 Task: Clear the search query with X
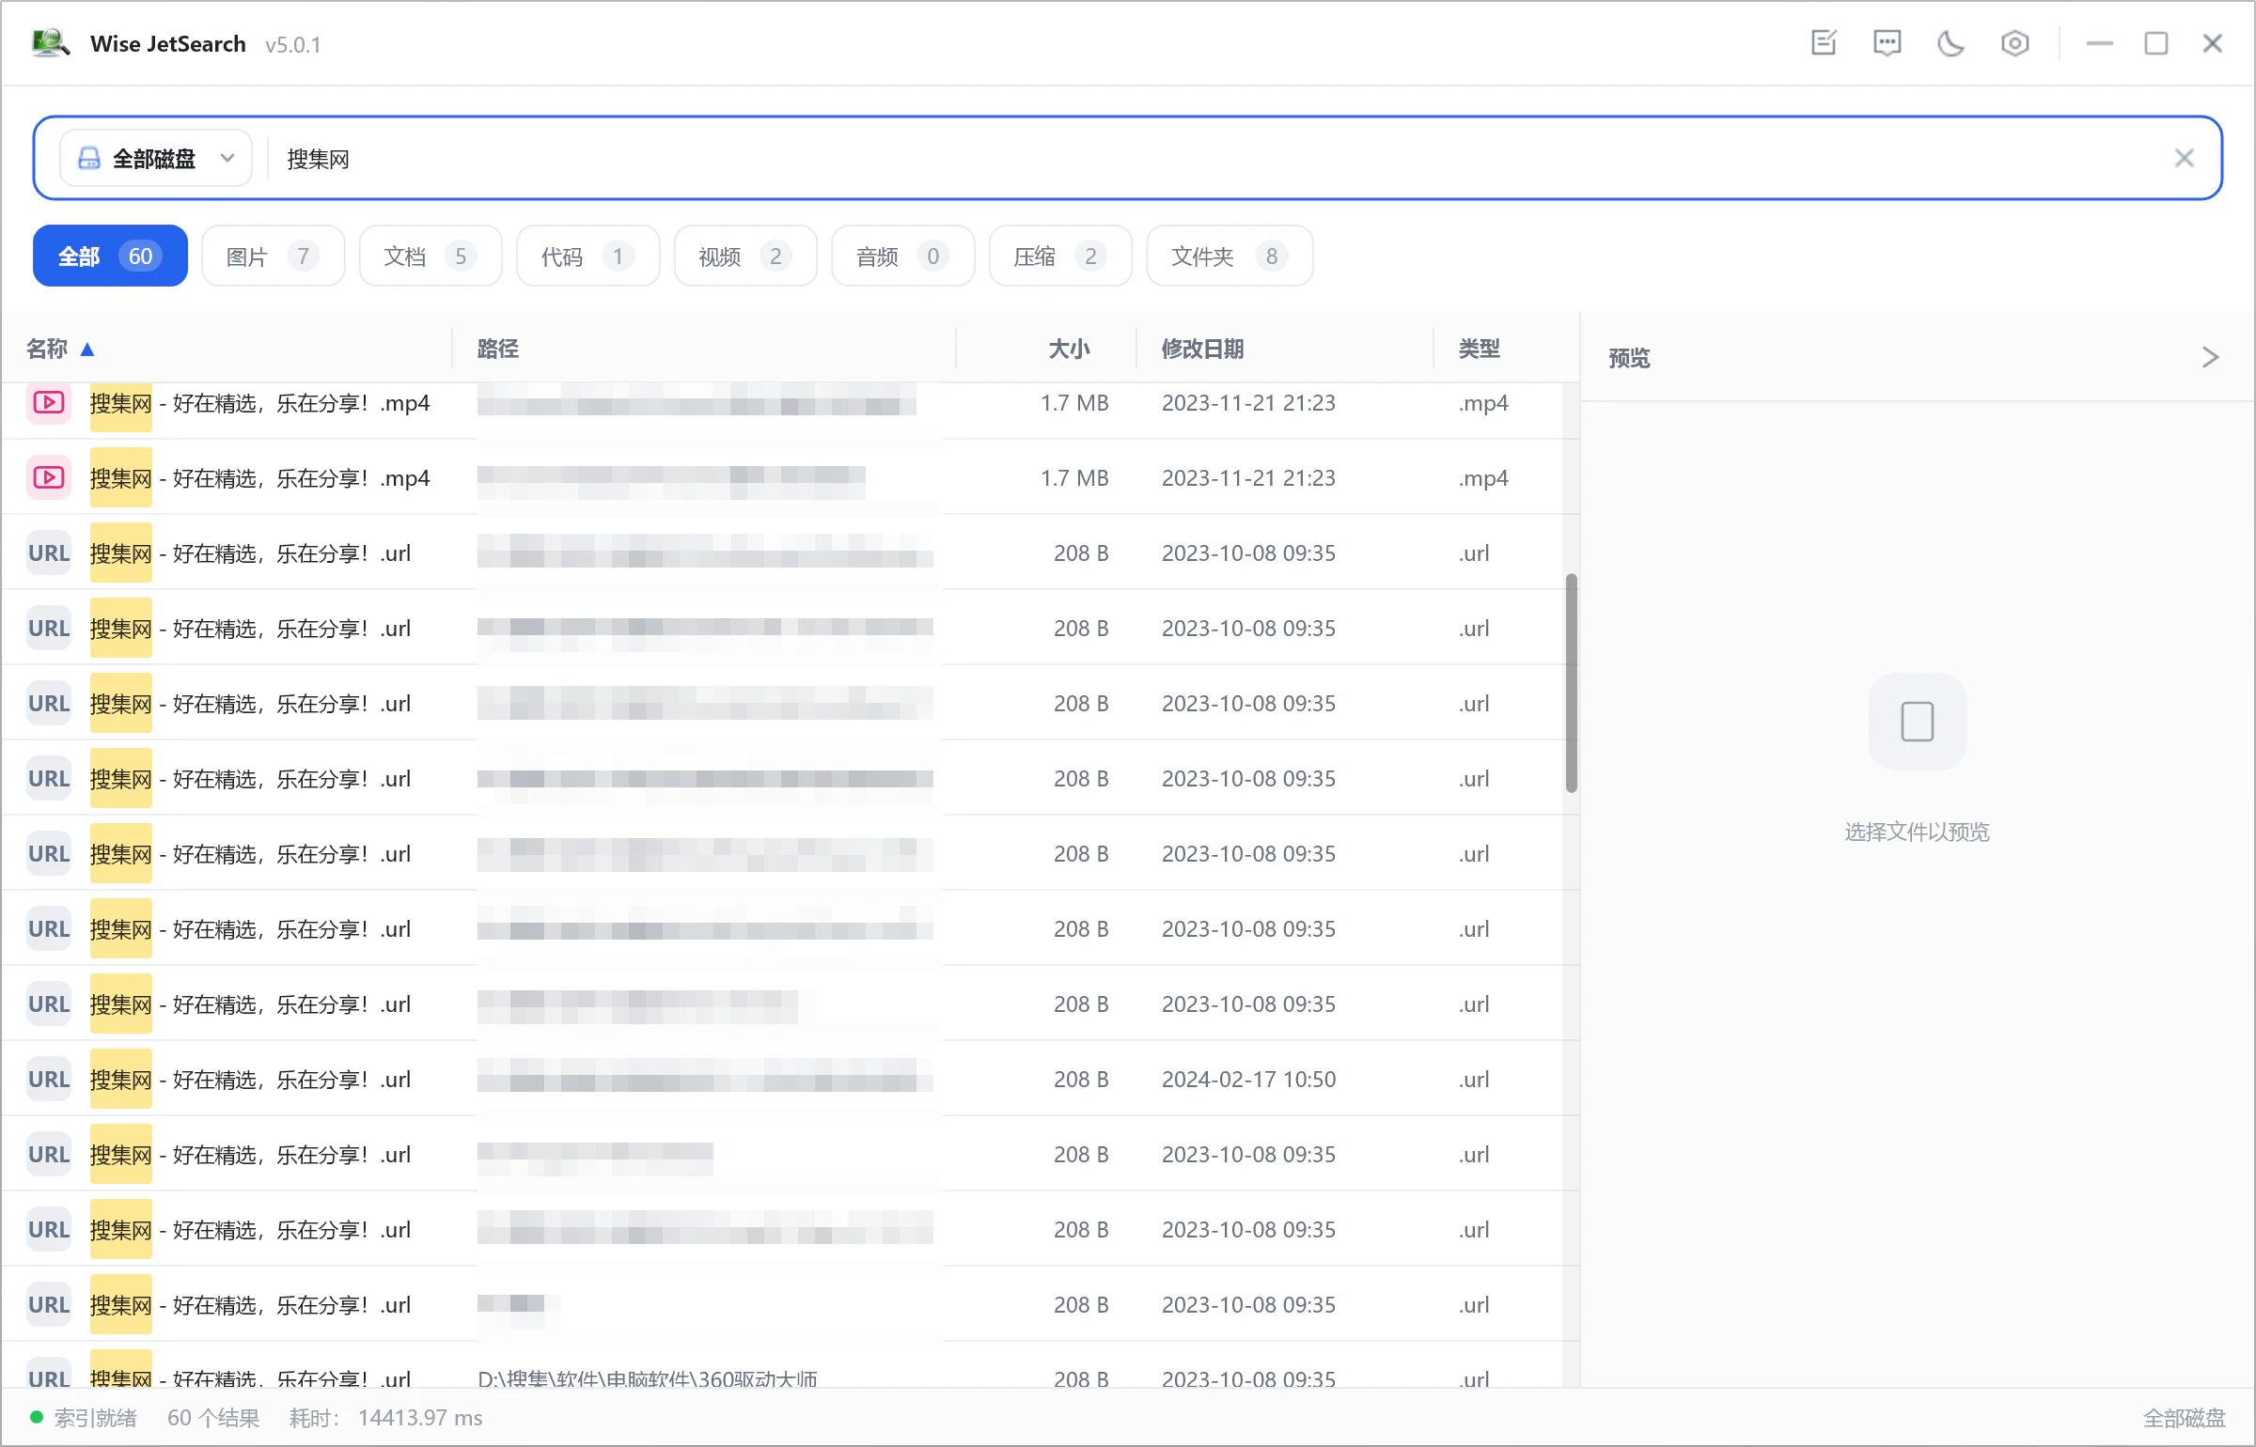2185,158
